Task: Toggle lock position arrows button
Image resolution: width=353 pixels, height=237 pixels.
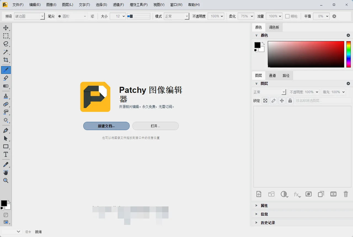Action: [x=282, y=101]
